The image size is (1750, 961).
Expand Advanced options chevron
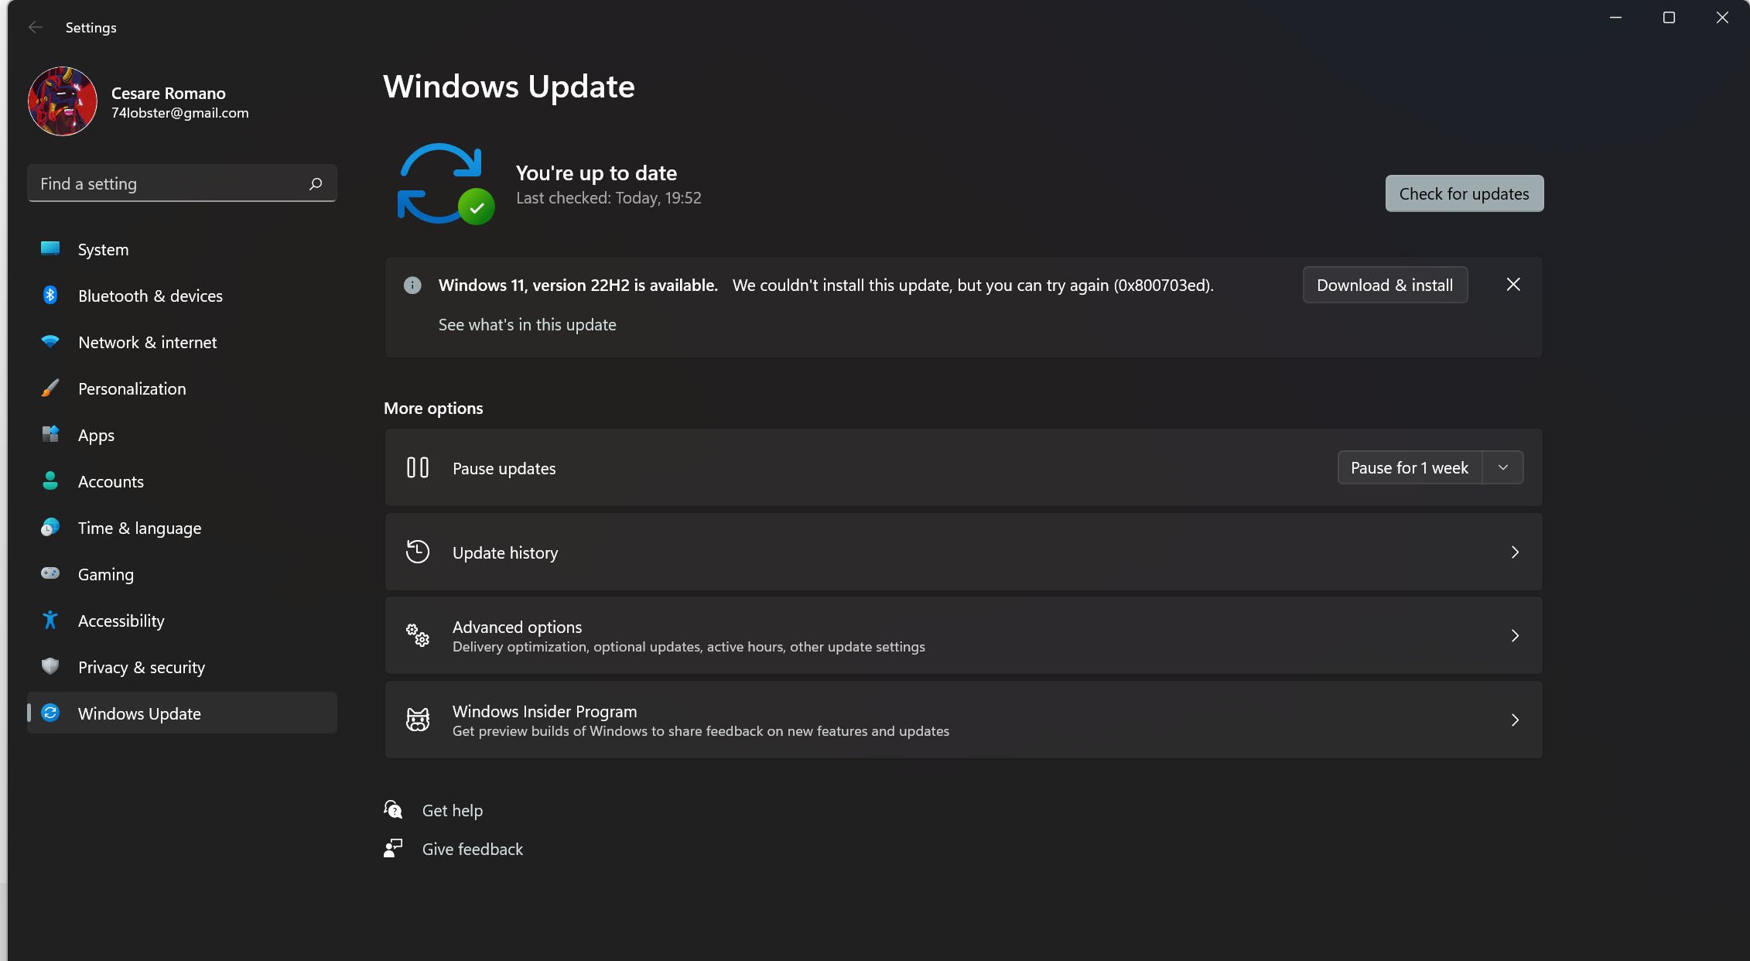(1515, 636)
